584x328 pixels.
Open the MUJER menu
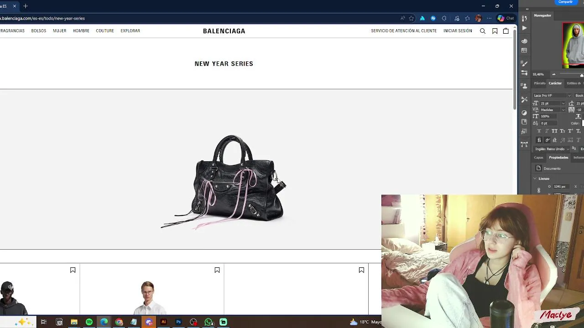(59, 31)
